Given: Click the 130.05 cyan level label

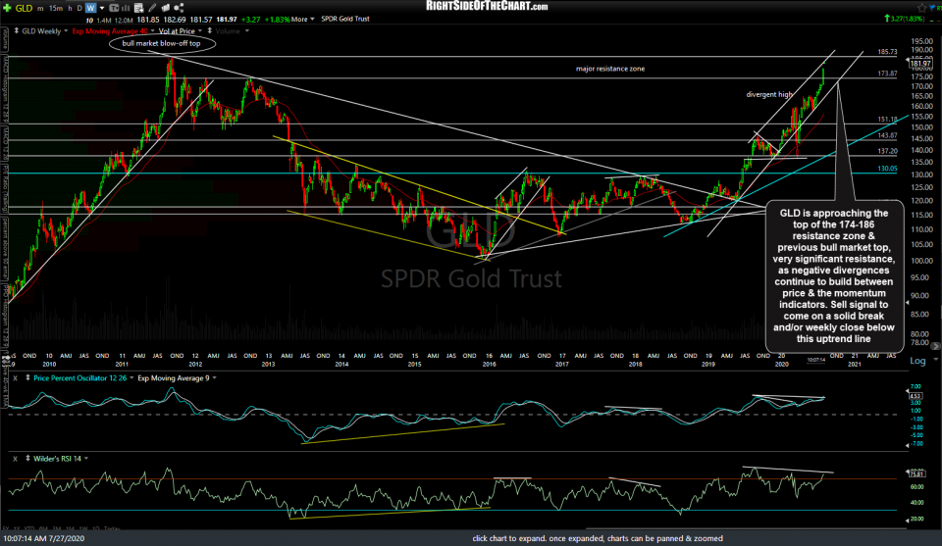Looking at the screenshot, I should [887, 169].
